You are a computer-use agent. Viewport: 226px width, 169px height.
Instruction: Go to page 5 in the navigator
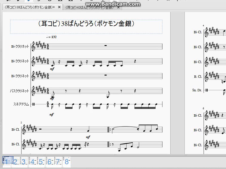tap(41, 162)
